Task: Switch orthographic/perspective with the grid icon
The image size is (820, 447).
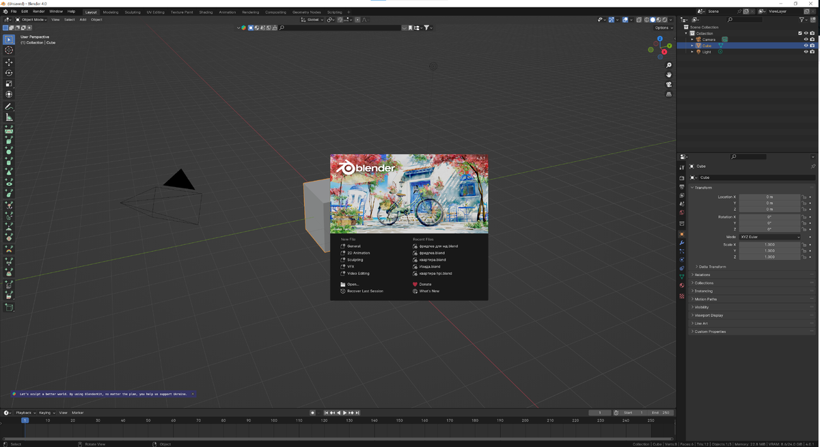Action: [669, 94]
